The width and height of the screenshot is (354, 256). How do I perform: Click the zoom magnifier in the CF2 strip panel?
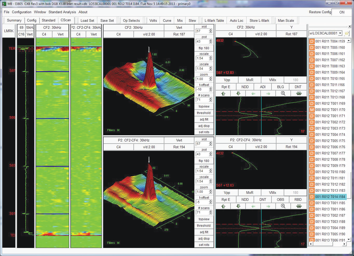(x=283, y=94)
